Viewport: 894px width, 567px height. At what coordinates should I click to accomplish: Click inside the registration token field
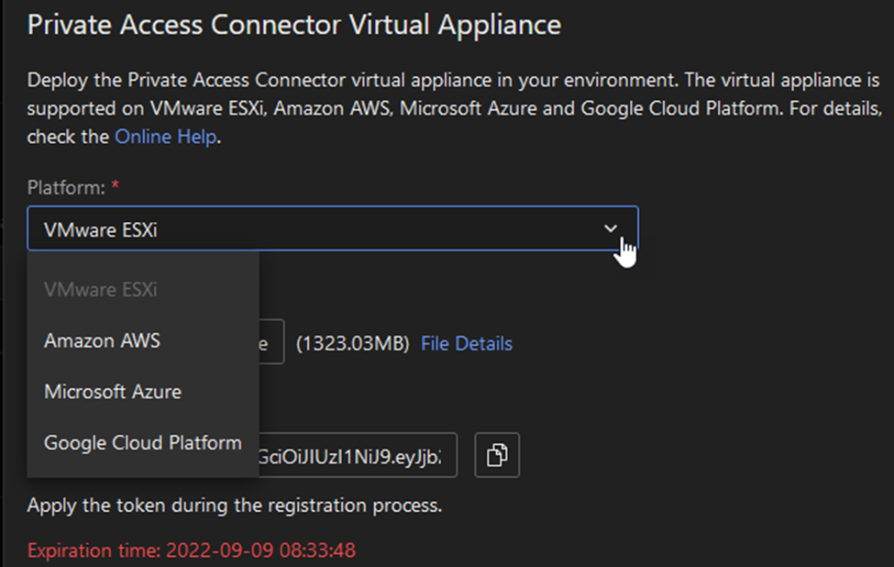[358, 455]
